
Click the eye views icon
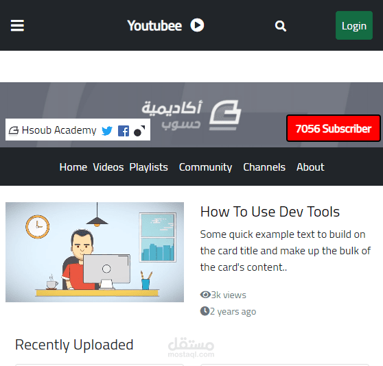[205, 295]
